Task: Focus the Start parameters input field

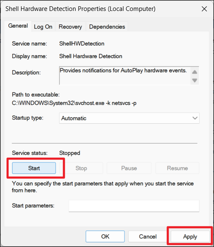Action: point(134,206)
